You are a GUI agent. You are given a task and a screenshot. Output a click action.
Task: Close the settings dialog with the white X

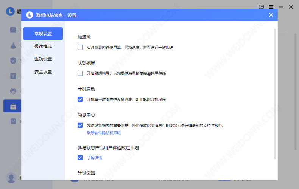(271, 15)
